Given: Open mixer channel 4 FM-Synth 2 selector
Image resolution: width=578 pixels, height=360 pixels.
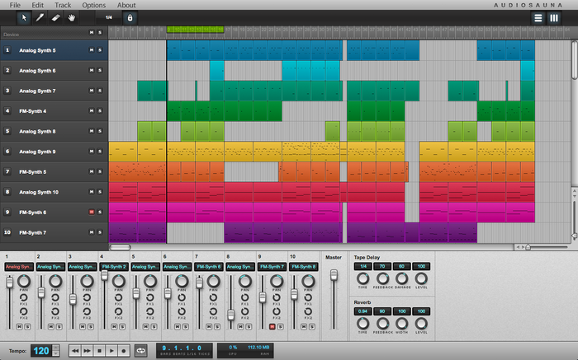Looking at the screenshot, I should coord(113,267).
